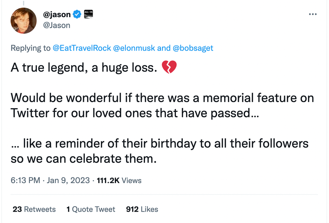Click the memorial feature paragraph text

click(x=161, y=98)
